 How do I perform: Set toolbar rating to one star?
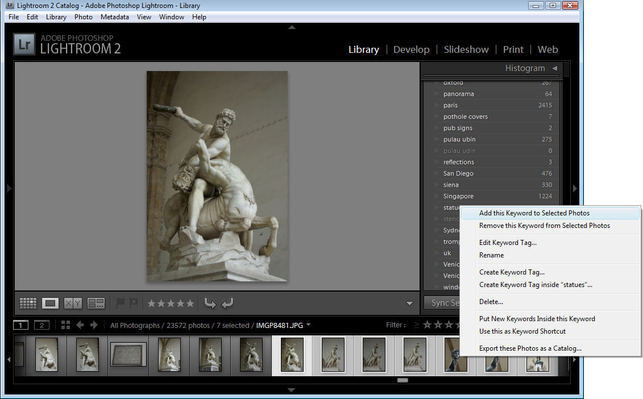click(x=151, y=304)
